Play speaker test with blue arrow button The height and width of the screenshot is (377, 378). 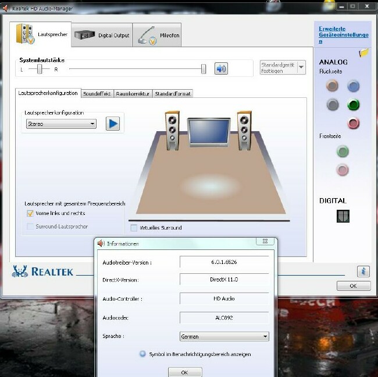click(x=113, y=124)
